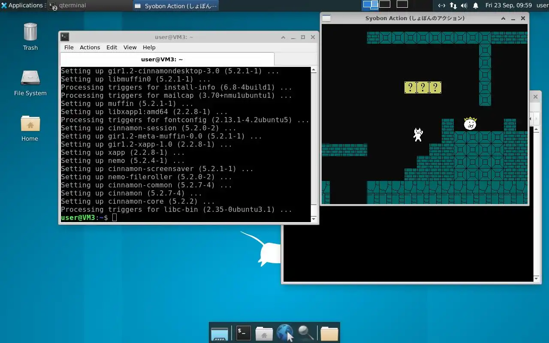Open the network connection tray icon
The width and height of the screenshot is (549, 343).
pyautogui.click(x=441, y=6)
